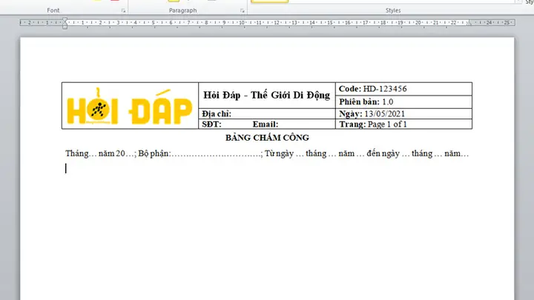The width and height of the screenshot is (534, 300).
Task: Click the 'Từ ngày' text in line
Action: 280,154
